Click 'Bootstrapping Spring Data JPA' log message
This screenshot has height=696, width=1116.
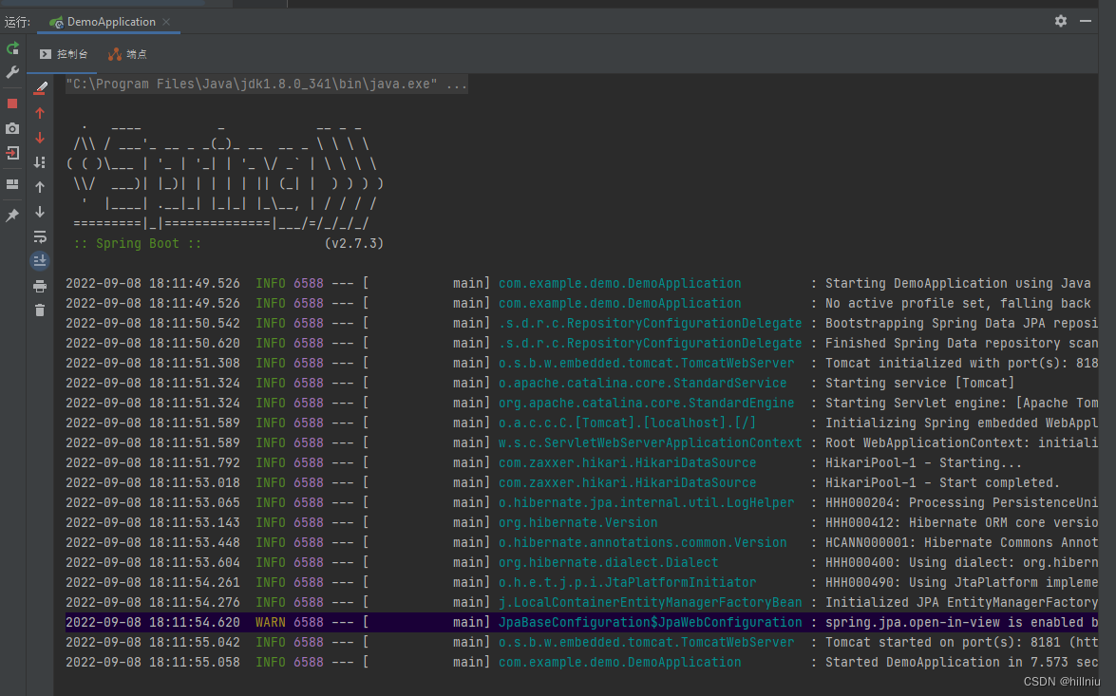(x=961, y=323)
